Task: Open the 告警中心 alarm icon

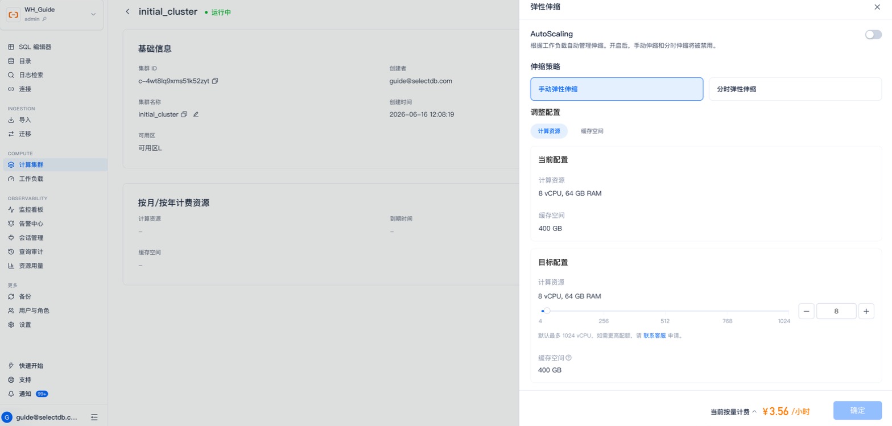Action: pyautogui.click(x=11, y=224)
